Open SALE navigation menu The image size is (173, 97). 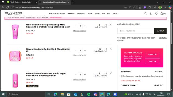[x=115, y=13]
